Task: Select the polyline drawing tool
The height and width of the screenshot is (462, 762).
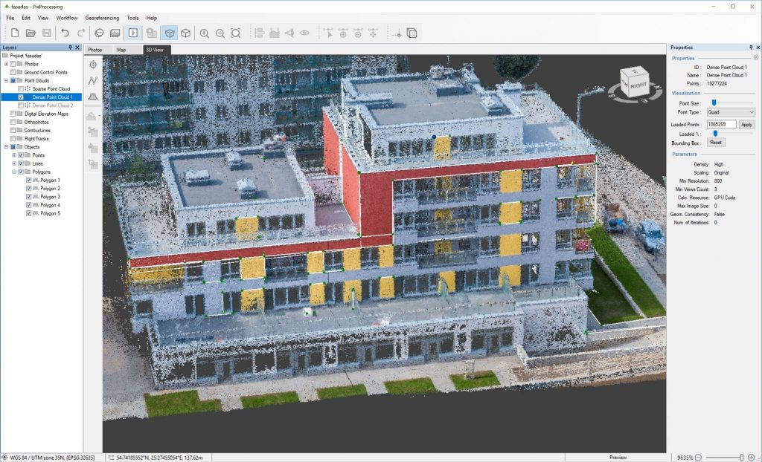Action: [x=94, y=79]
